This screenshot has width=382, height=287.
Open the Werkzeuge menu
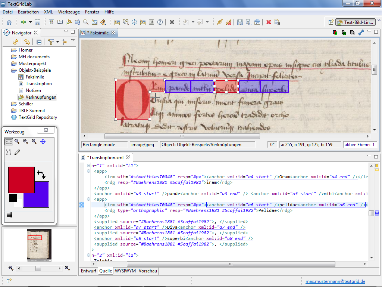69,12
